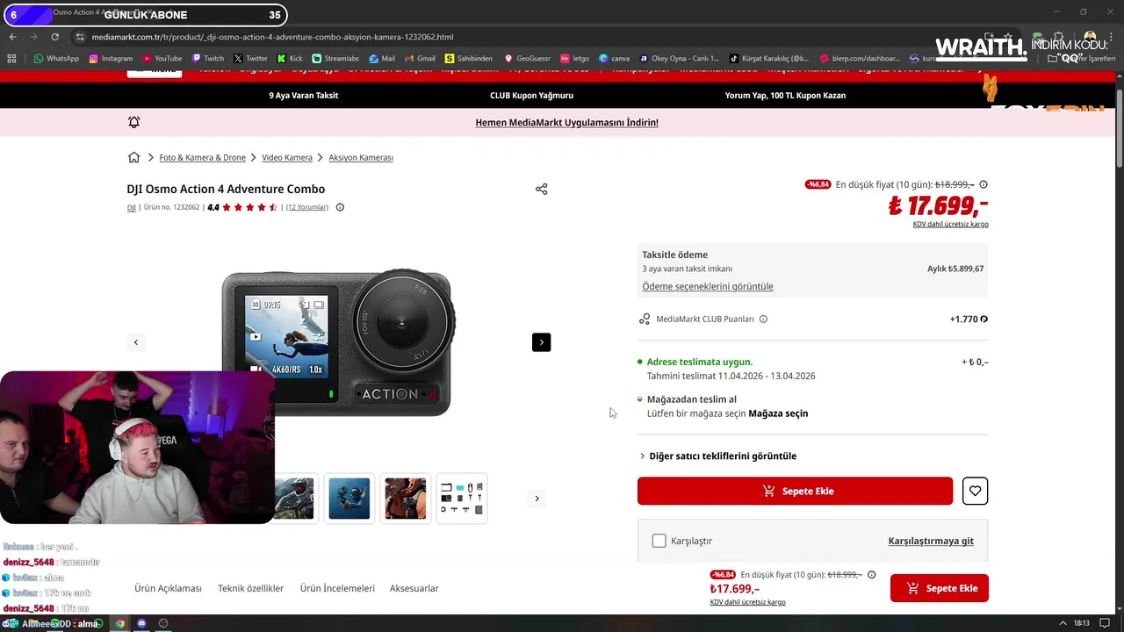Open 'Yorum Yap, 100 TL Kupon Kazan' promo
This screenshot has width=1124, height=632.
tap(785, 95)
